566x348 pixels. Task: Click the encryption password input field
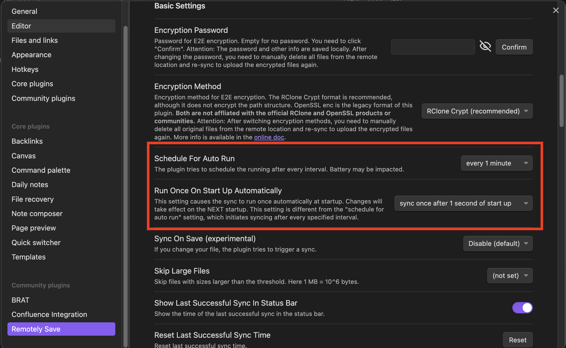433,47
